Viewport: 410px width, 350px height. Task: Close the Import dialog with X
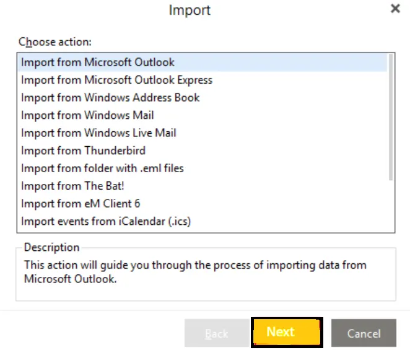coord(395,9)
